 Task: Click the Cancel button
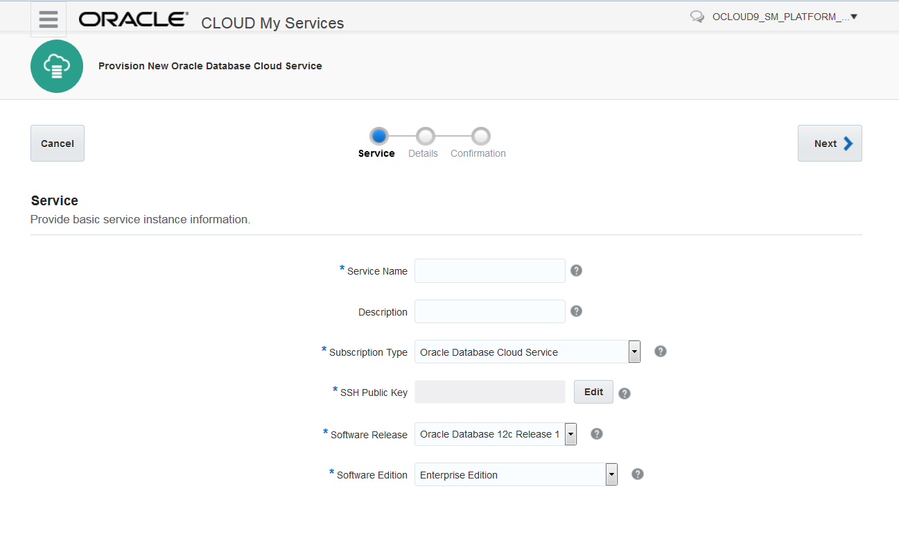58,144
